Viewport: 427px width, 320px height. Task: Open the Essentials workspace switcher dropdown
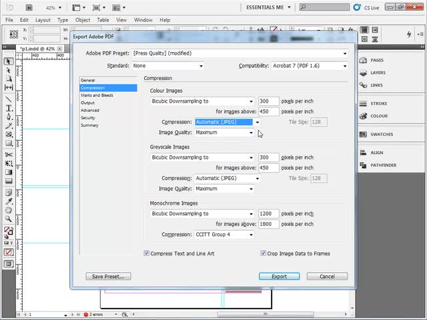[x=268, y=7]
